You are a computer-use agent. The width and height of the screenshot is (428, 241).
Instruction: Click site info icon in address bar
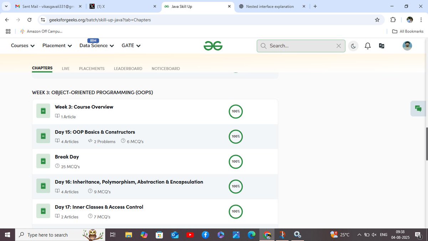43,20
